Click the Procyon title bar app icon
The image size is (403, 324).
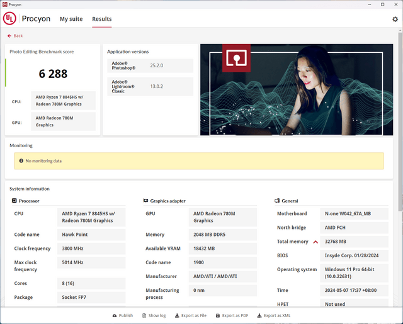click(x=4, y=4)
